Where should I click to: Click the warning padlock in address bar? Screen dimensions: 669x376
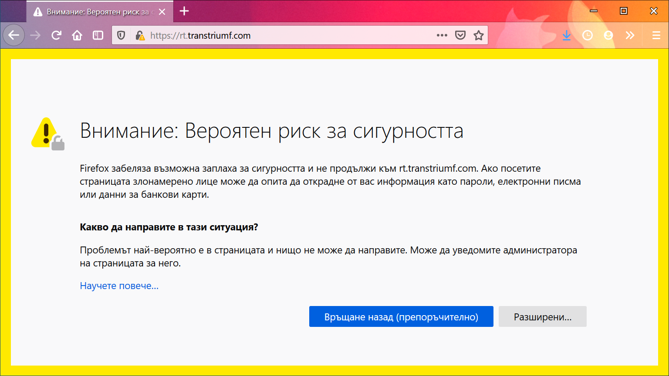pyautogui.click(x=140, y=35)
